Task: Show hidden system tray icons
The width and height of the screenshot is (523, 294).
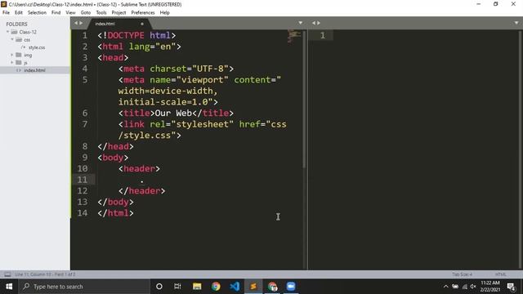Action: pos(445,287)
